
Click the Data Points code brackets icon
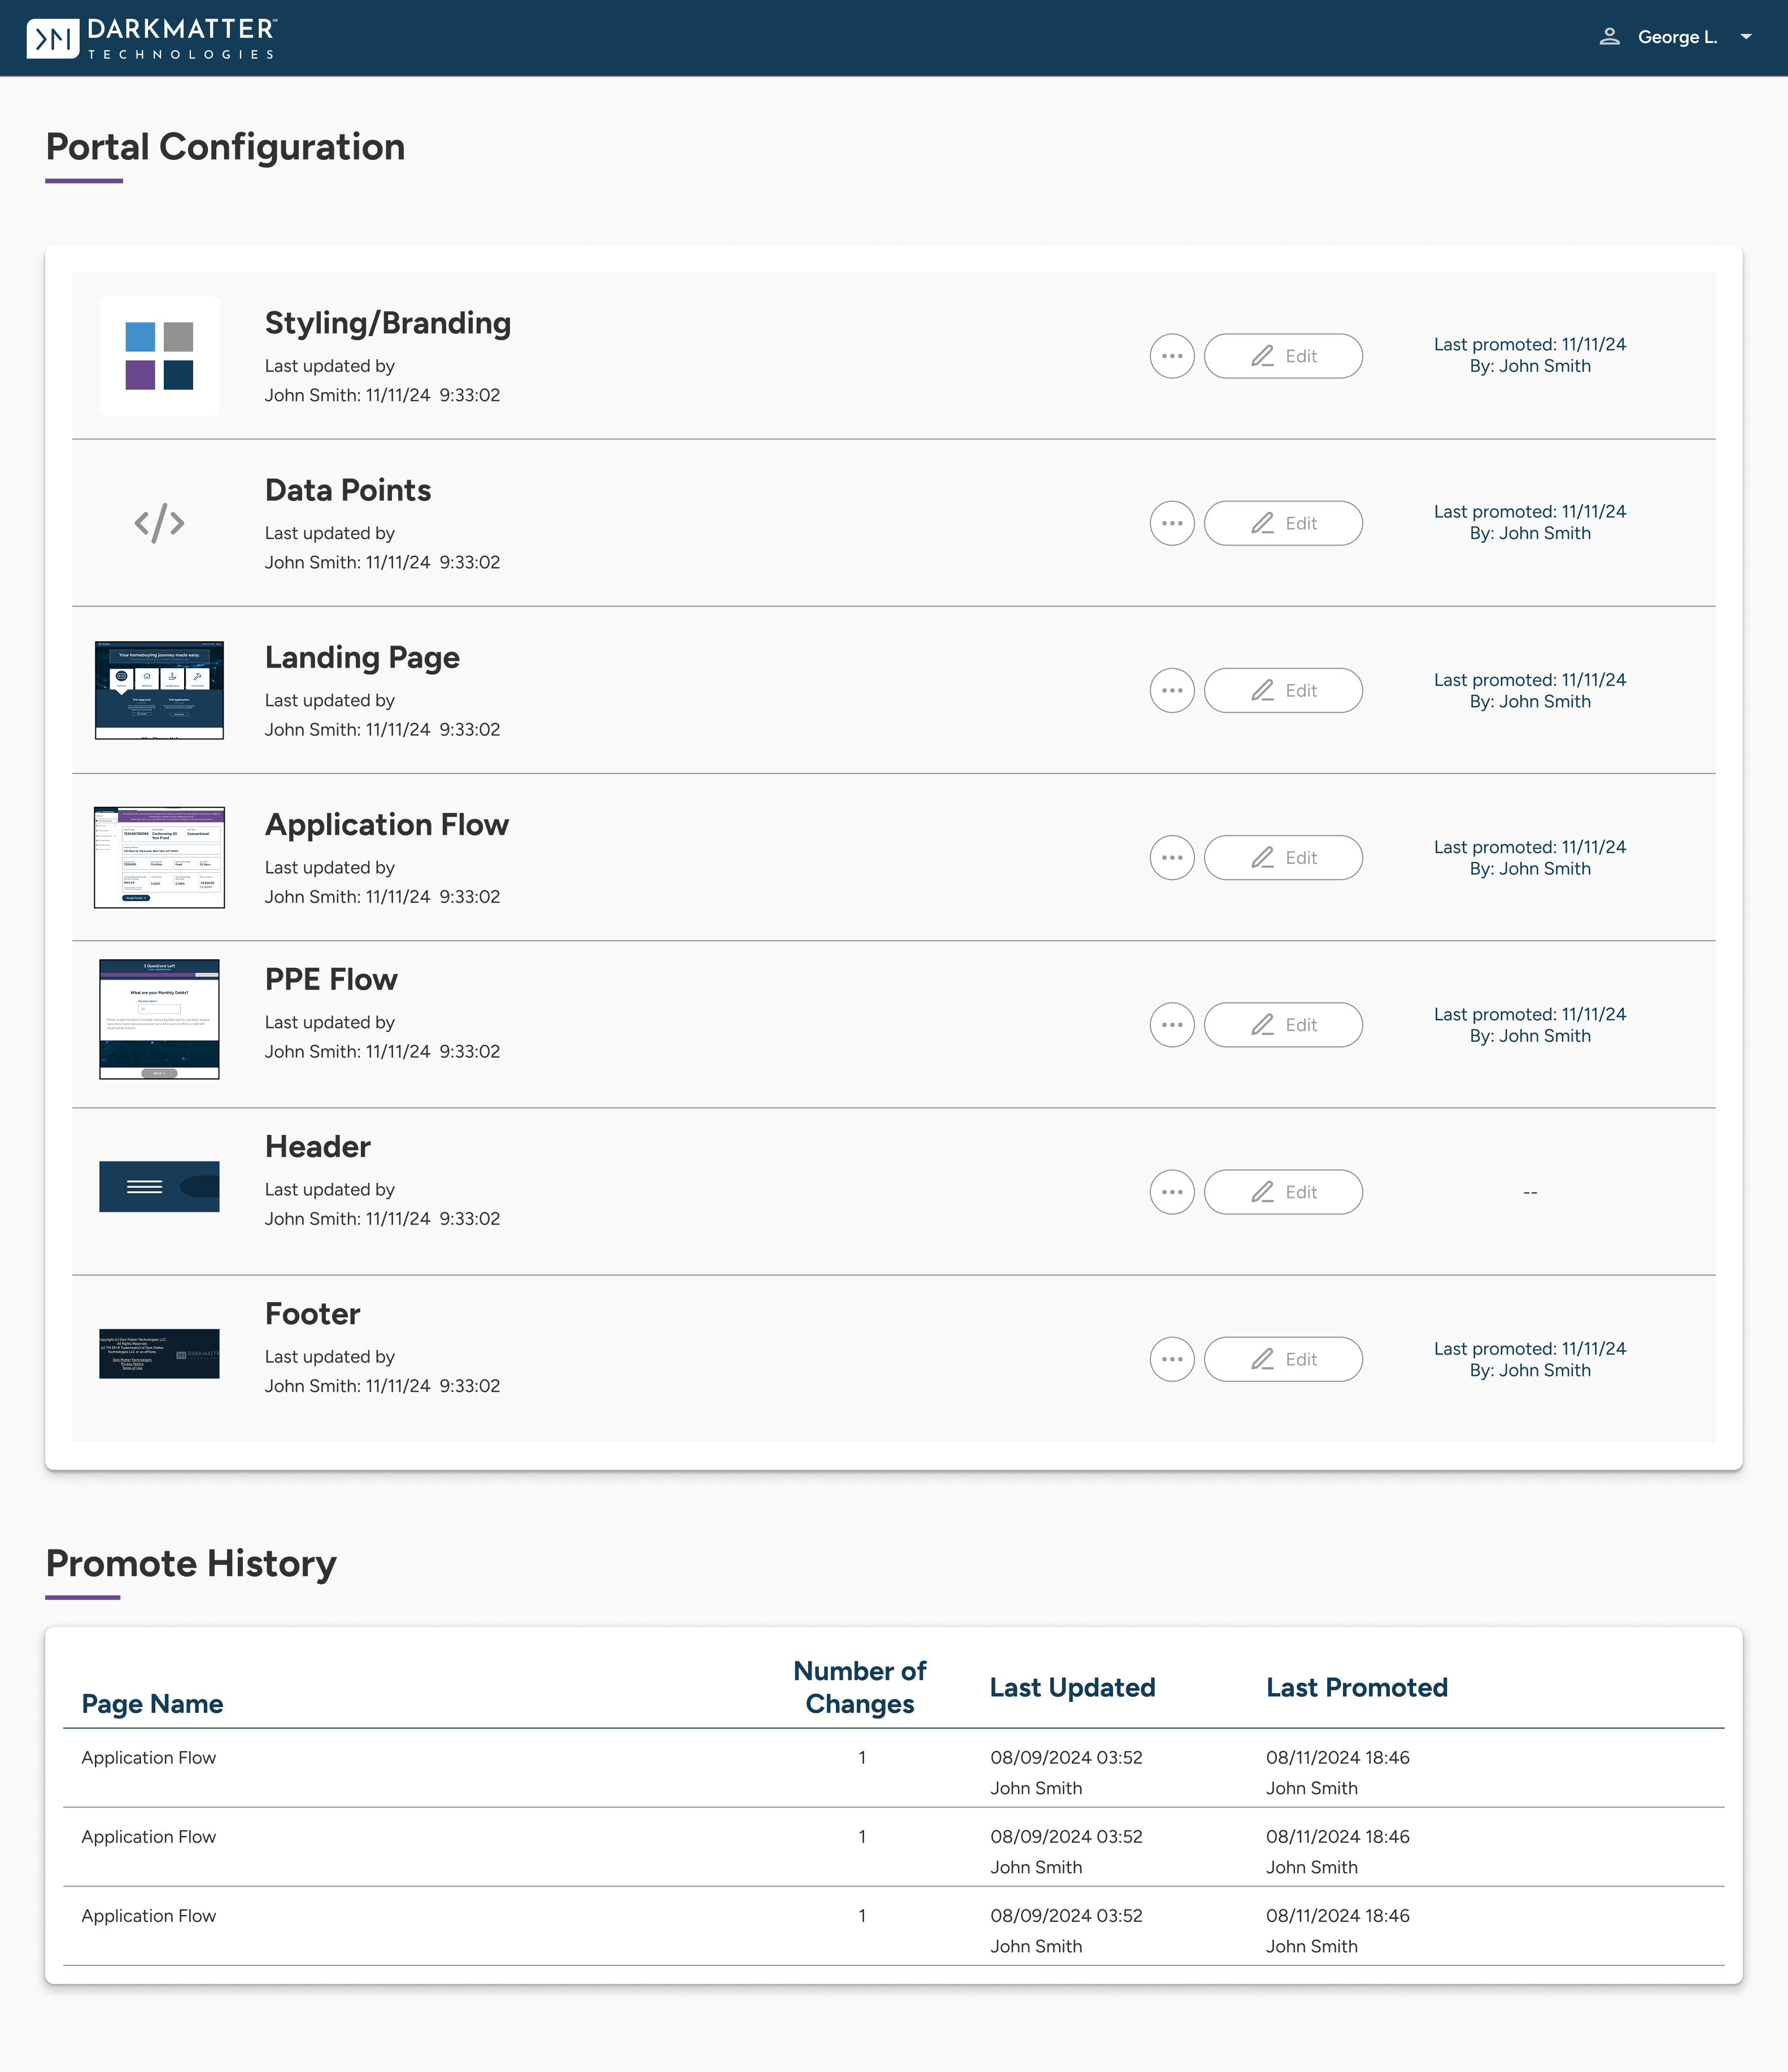pyautogui.click(x=159, y=523)
